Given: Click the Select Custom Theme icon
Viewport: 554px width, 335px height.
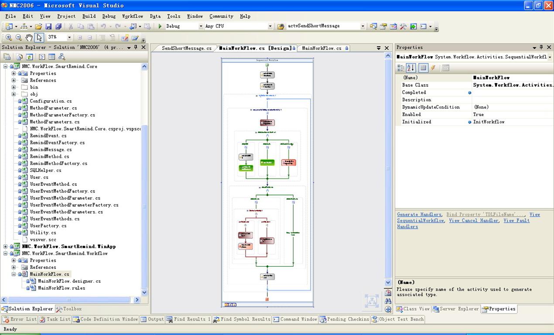Looking at the screenshot, I should [135, 38].
